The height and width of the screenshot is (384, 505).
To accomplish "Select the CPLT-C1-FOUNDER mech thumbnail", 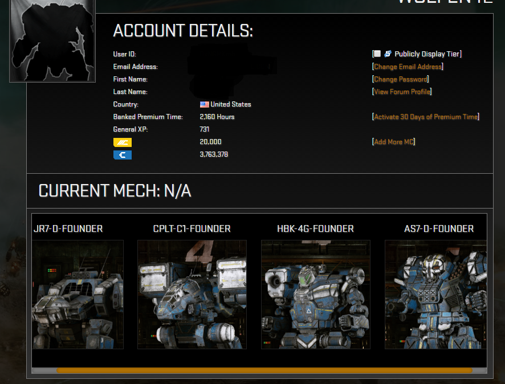I will 192,295.
